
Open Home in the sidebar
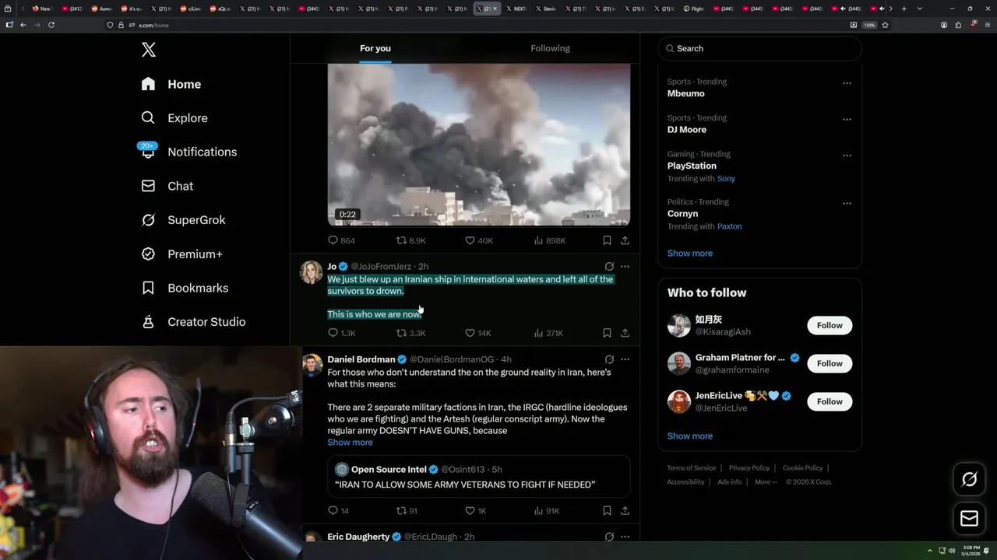pyautogui.click(x=171, y=84)
